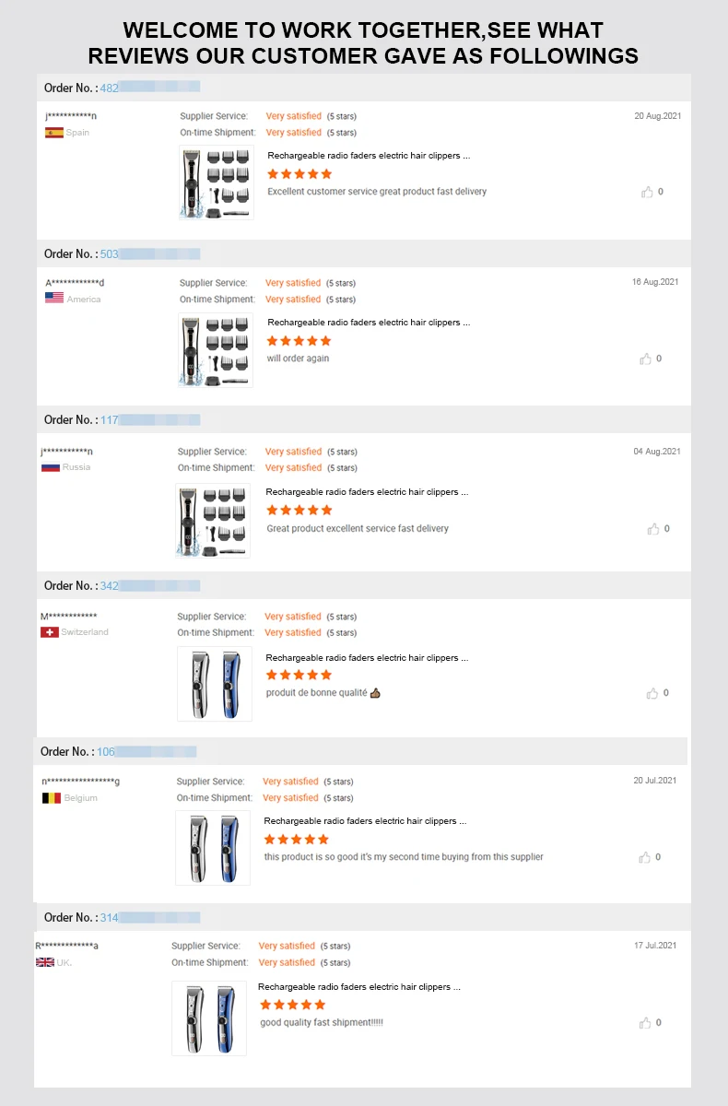Open product thumbnail in UK review
Viewport: 728px width, 1106px height.
point(209,1018)
